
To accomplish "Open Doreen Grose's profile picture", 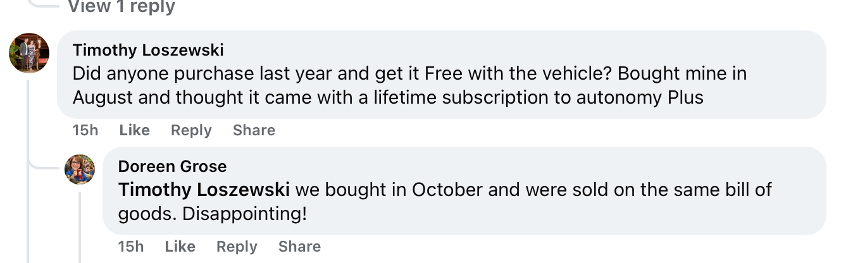I will coord(80,169).
